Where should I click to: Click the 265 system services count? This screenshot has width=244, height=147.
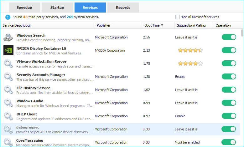point(70,17)
